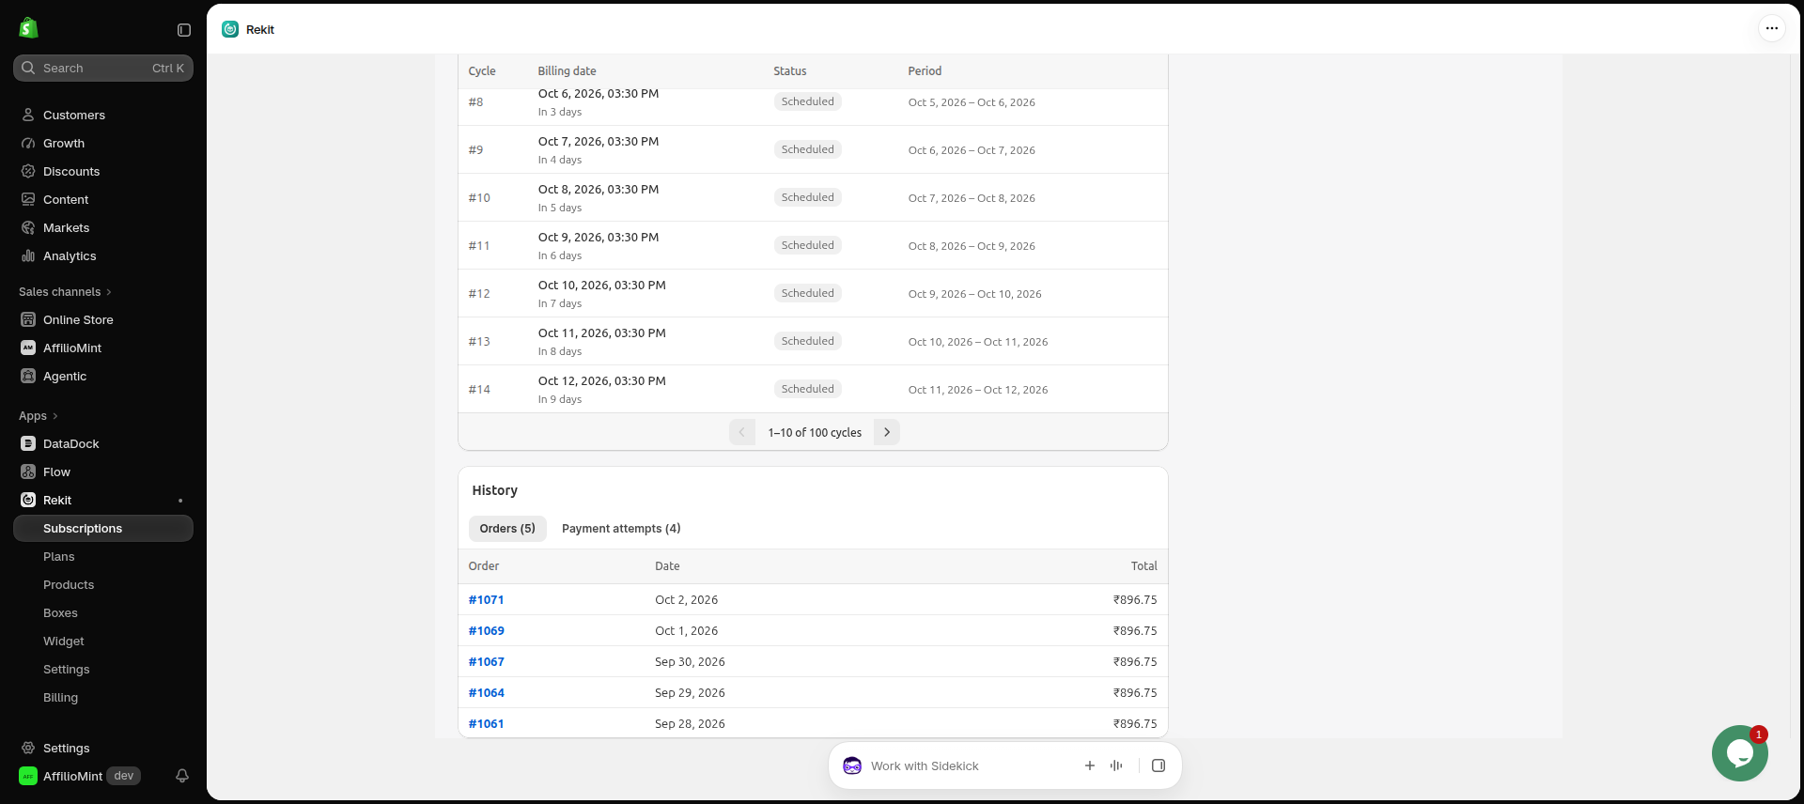Open order #1069

pos(486,630)
